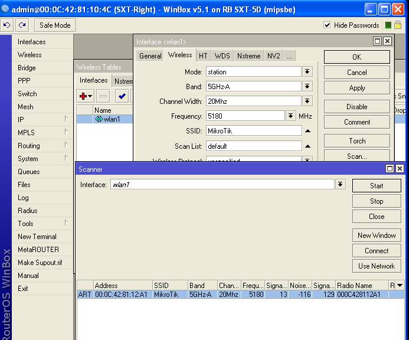The height and width of the screenshot is (340, 409).
Task: Click the green status square indicator
Action: pos(388,25)
